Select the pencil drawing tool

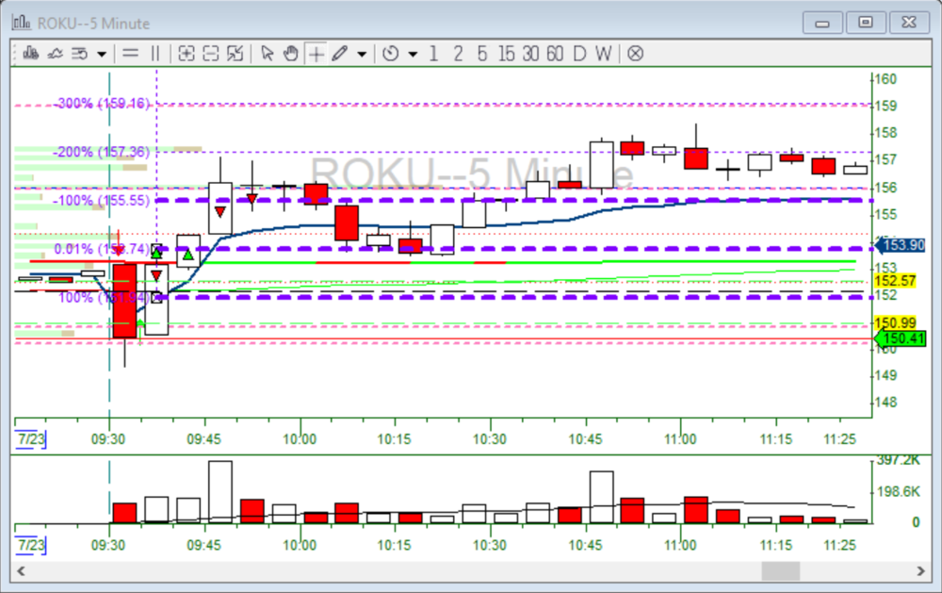point(340,54)
